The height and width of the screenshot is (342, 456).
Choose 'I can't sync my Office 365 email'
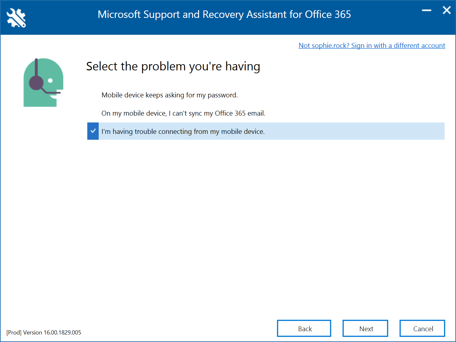(183, 113)
